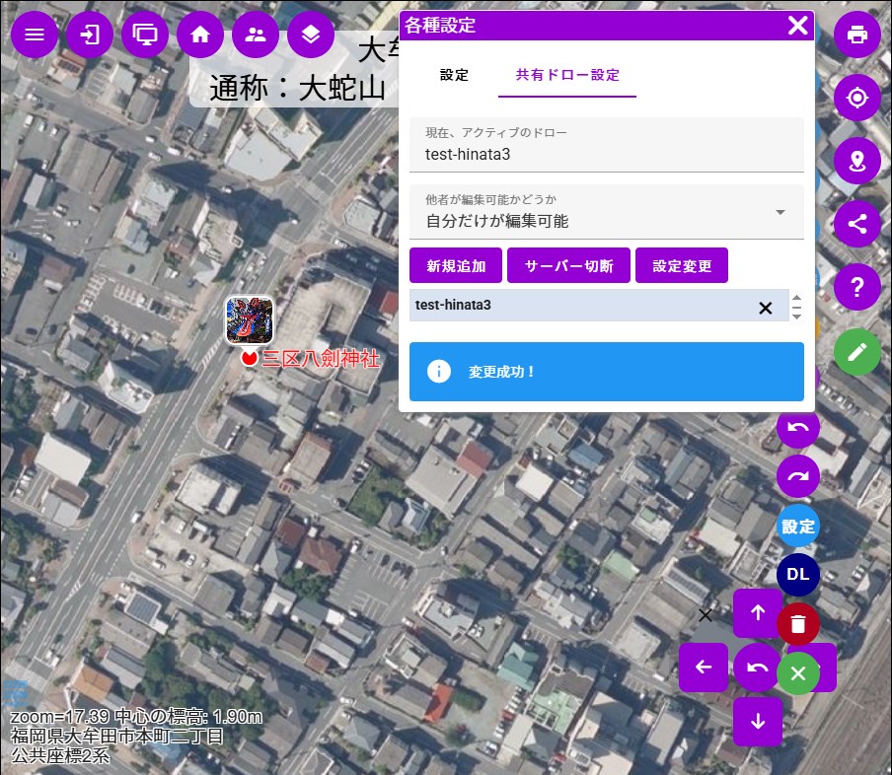Click the 設定変更 button
Image resolution: width=892 pixels, height=775 pixels.
pyautogui.click(x=682, y=266)
